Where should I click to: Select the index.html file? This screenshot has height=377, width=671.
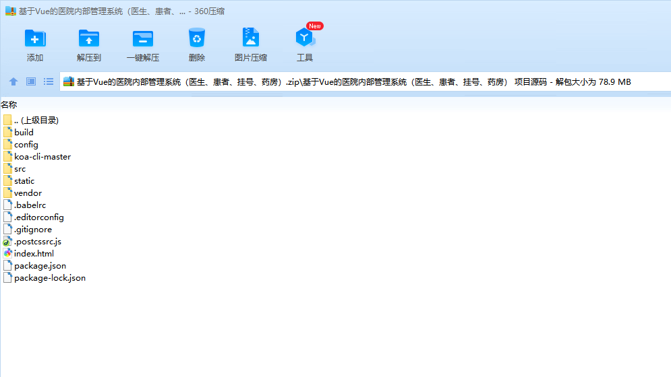tap(34, 254)
